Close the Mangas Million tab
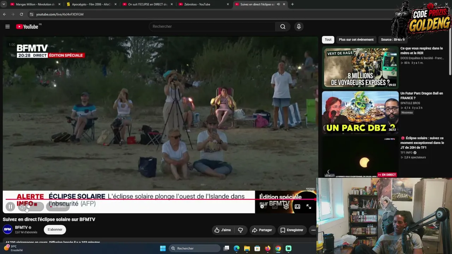452x254 pixels. [59, 4]
